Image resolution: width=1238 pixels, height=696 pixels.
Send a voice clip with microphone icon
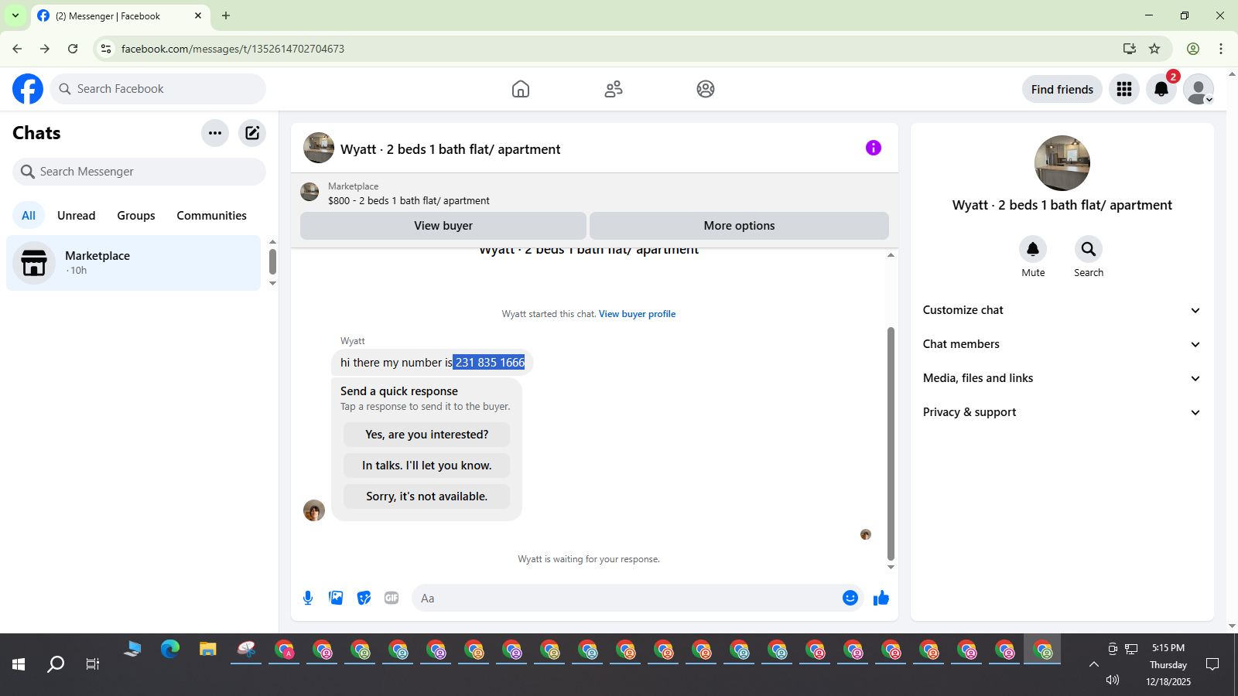(x=308, y=598)
